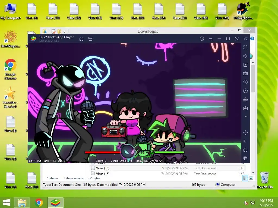Switch Downloads to large icons view
Viewport: 278px width, 208px height.
(251, 178)
